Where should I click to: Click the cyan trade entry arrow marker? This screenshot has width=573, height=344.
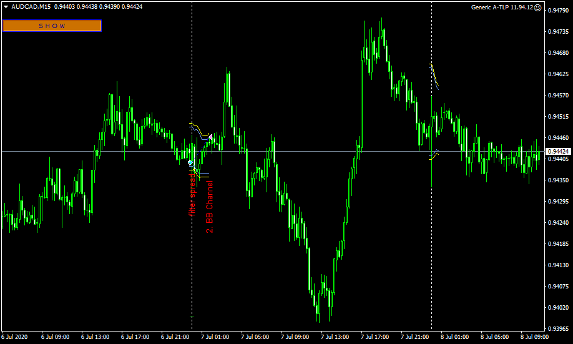[x=190, y=162]
